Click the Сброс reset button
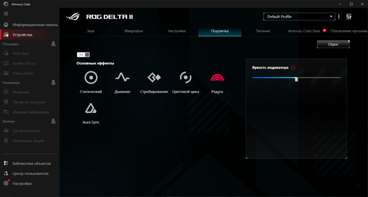The height and width of the screenshot is (197, 368). tap(333, 44)
